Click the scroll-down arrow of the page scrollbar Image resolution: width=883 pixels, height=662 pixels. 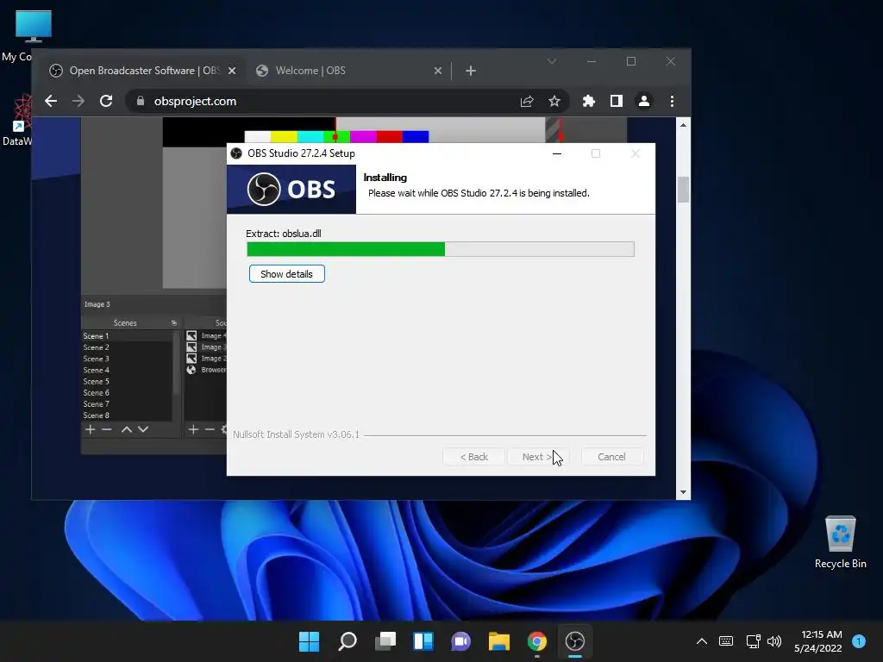683,492
